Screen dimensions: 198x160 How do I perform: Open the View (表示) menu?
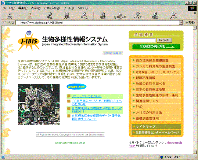coord(36,8)
